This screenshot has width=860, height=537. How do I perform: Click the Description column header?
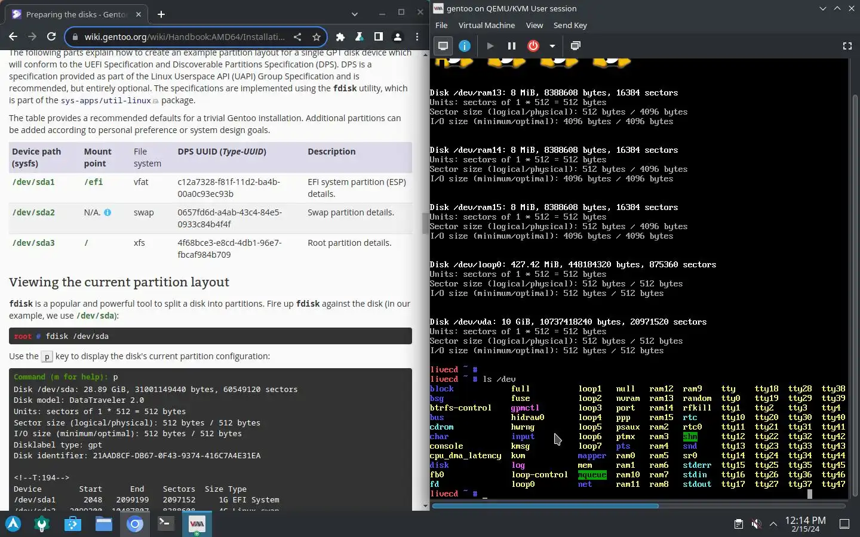pyautogui.click(x=331, y=152)
